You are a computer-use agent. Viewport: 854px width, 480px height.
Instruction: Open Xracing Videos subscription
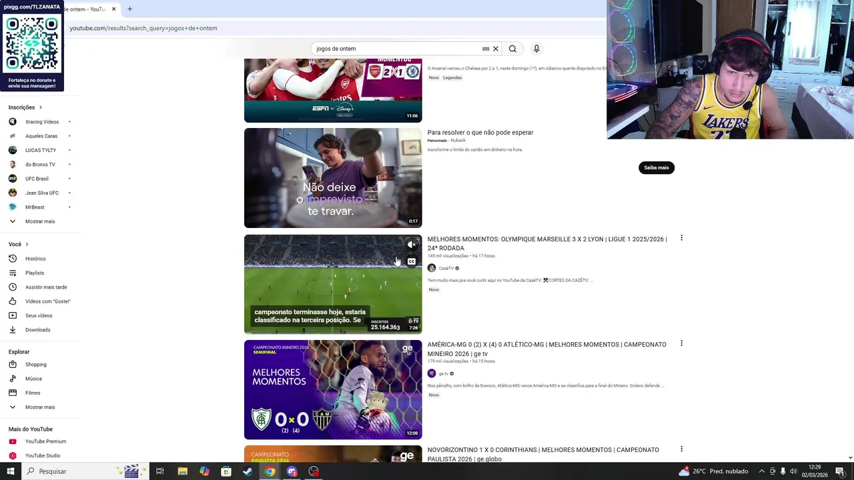tap(42, 122)
